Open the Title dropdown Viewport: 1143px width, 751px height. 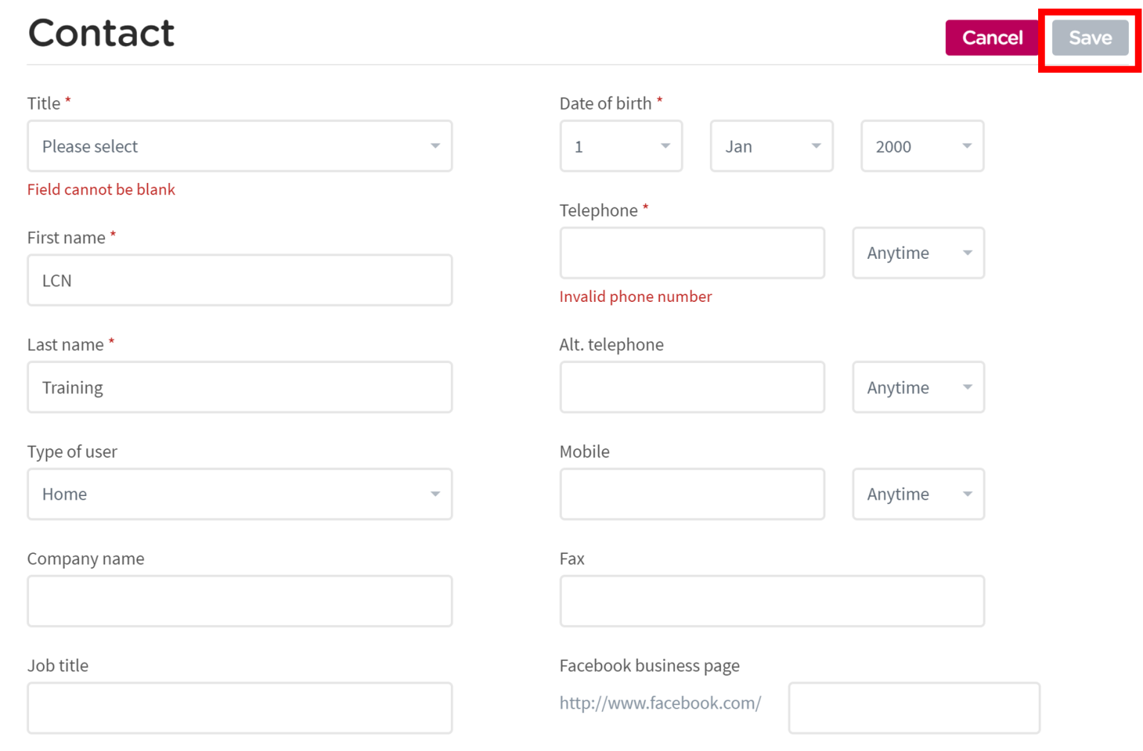(240, 146)
